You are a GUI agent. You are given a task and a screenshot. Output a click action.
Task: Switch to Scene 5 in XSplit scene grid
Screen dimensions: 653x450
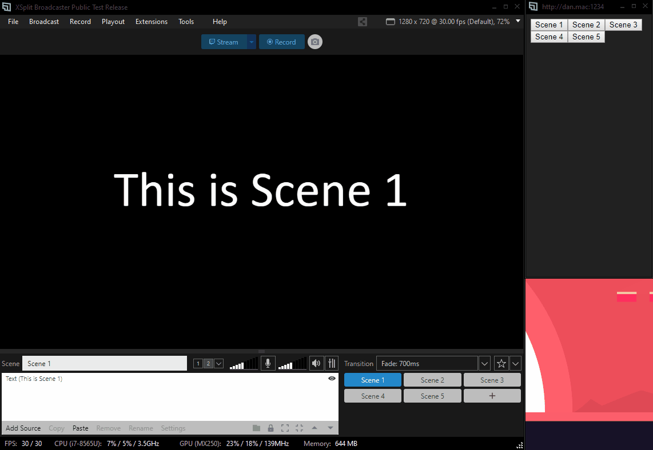pyautogui.click(x=432, y=396)
